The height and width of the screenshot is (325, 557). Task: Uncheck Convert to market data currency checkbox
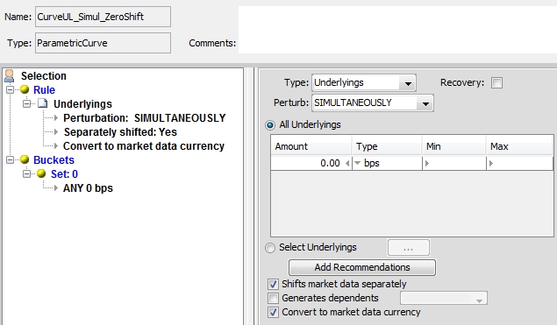[273, 312]
